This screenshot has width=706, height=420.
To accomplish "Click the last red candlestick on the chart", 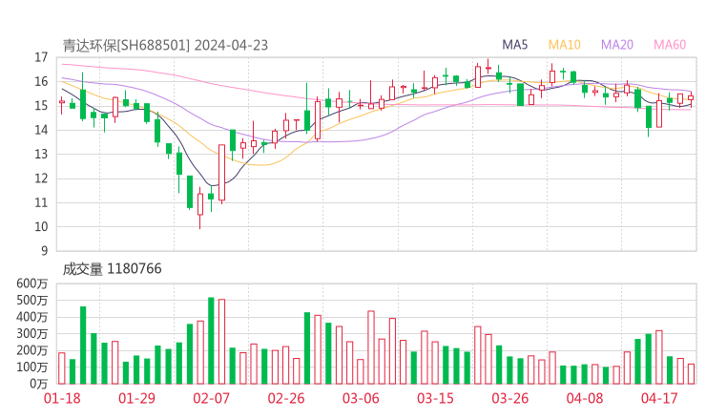I will [691, 97].
